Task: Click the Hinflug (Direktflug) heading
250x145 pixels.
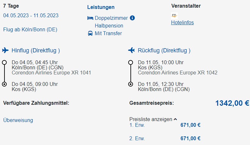Action: pos(35,50)
